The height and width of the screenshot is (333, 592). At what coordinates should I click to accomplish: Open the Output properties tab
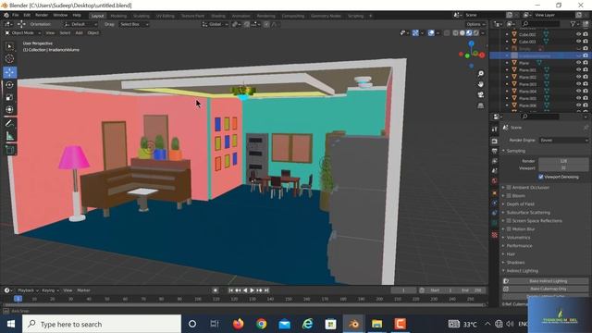495,151
